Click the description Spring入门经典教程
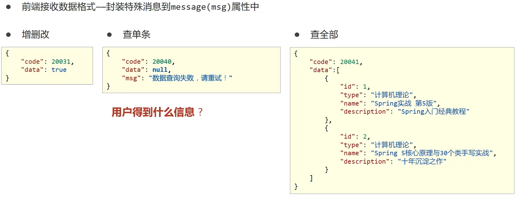Image resolution: width=517 pixels, height=198 pixels. pos(433,111)
